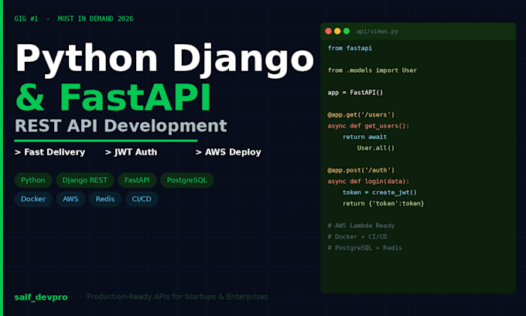Click 'async def get_users():' code line
Screen dimensions: 526x316
click(x=368, y=126)
